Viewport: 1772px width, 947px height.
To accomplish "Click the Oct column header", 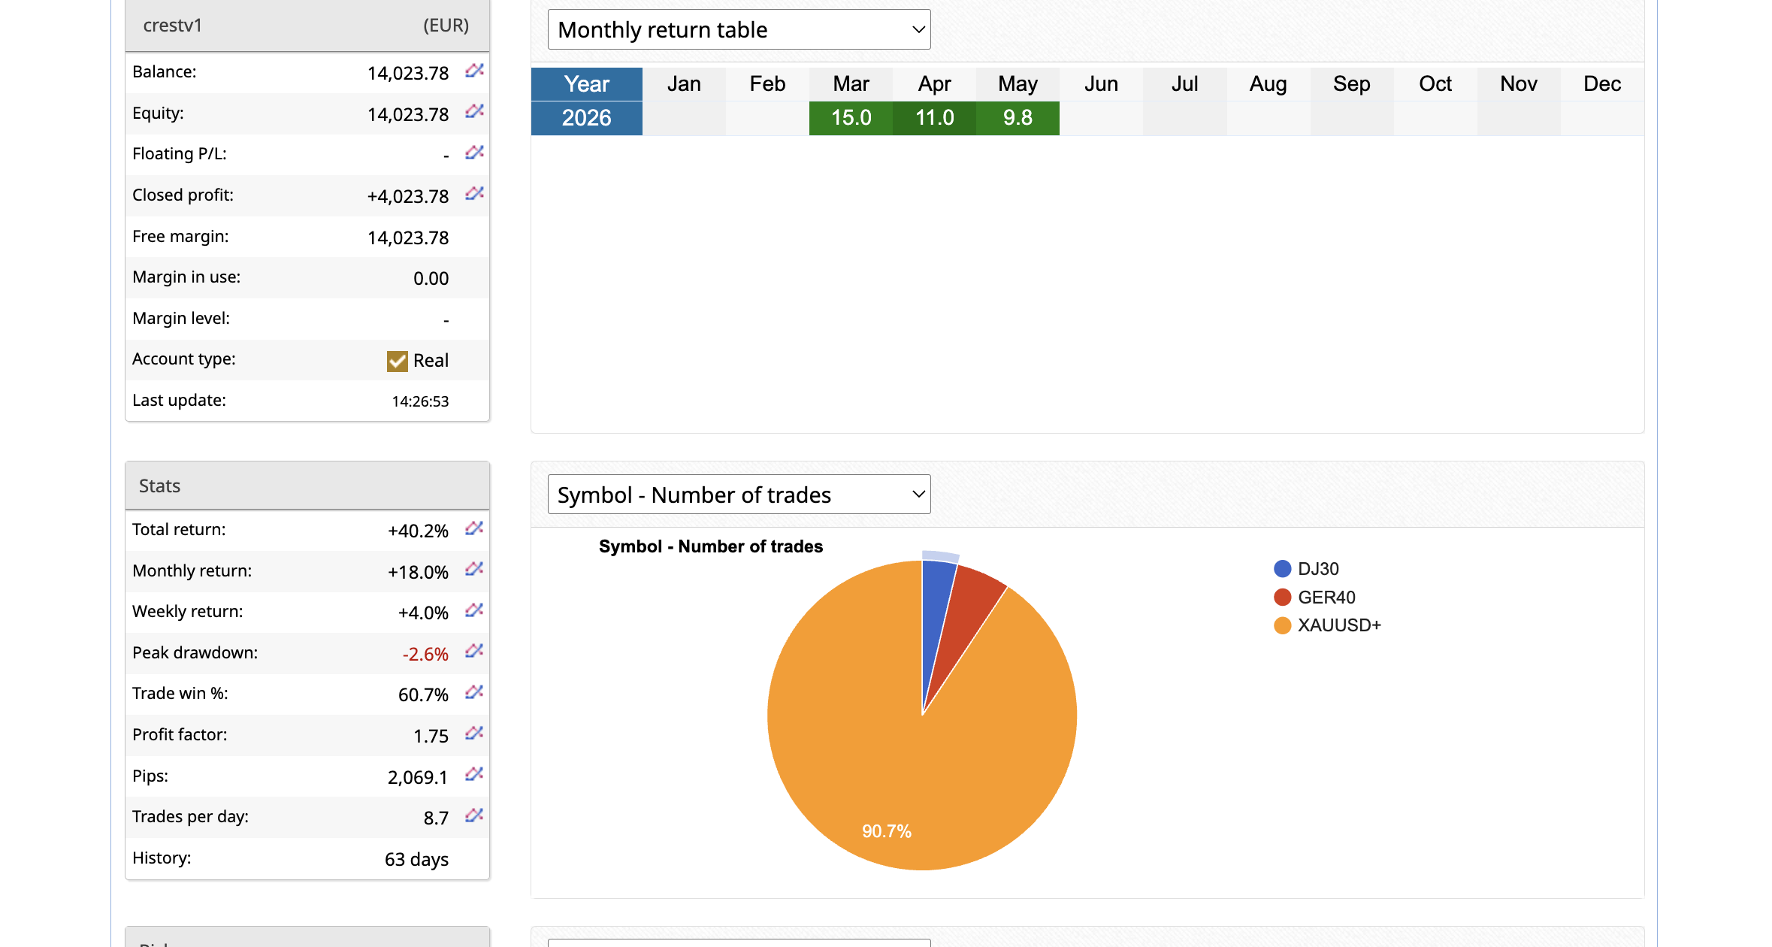I will [x=1435, y=84].
